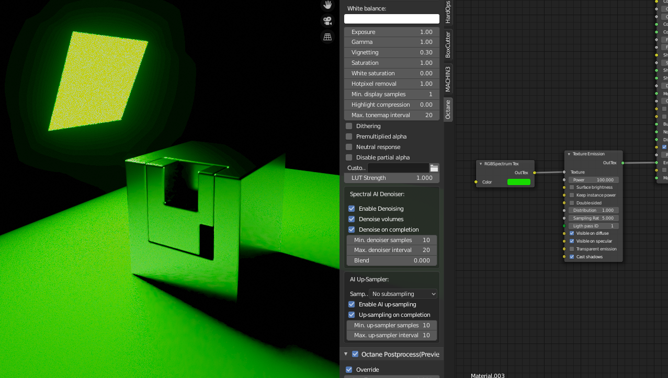Enable Premultiplied alpha checkbox
668x378 pixels.
(x=349, y=136)
